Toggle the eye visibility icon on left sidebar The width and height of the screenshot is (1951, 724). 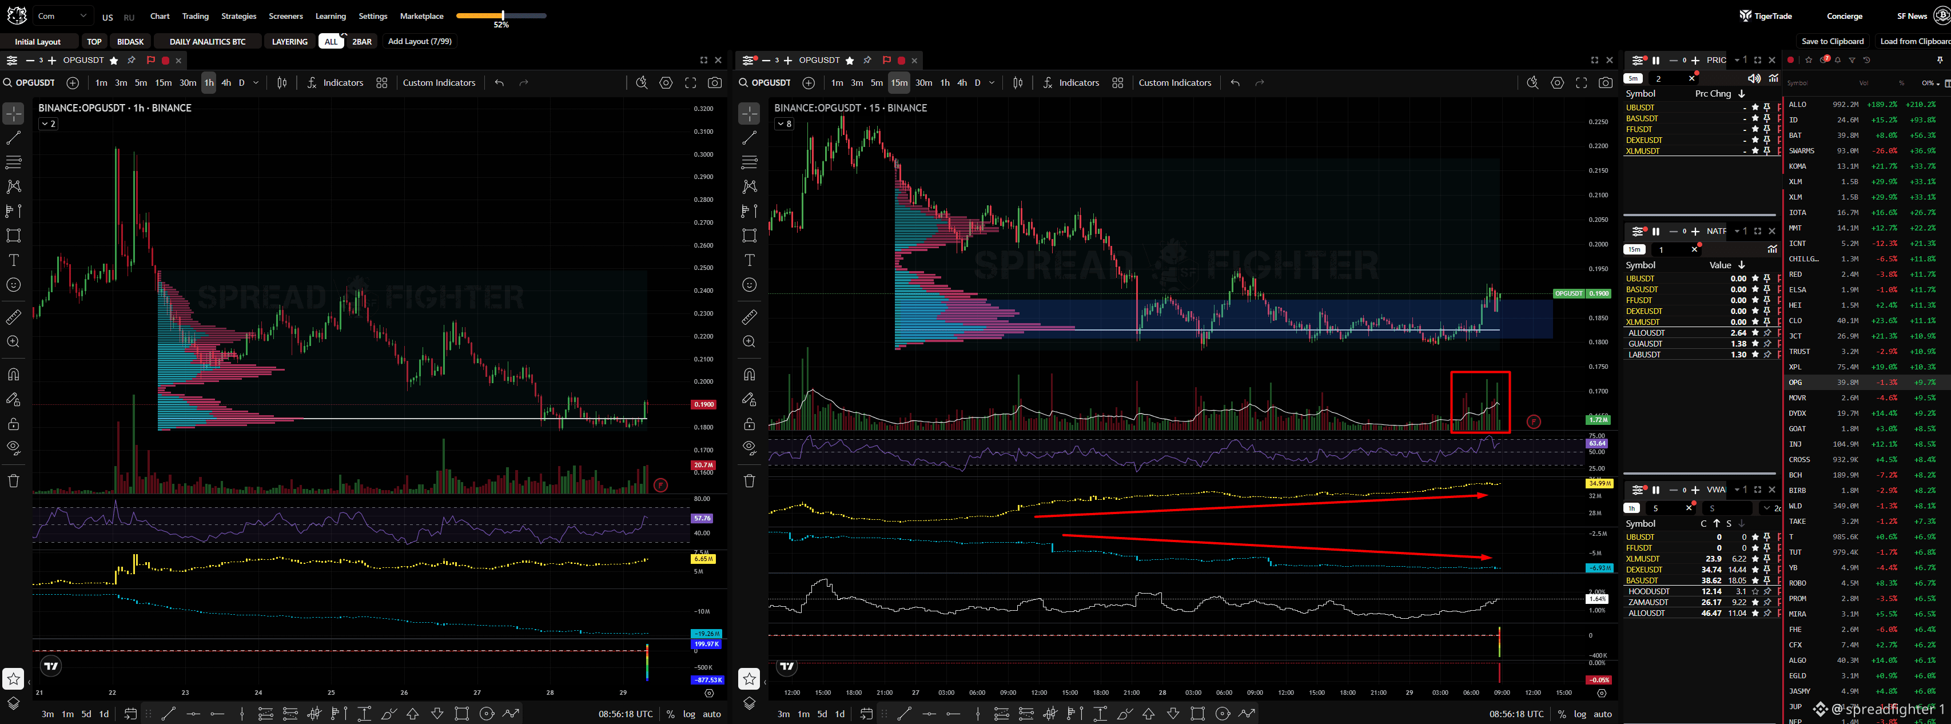[x=14, y=448]
